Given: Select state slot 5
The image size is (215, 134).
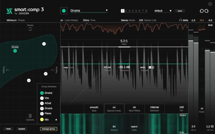Looking at the screenshot, I should tap(136, 11).
